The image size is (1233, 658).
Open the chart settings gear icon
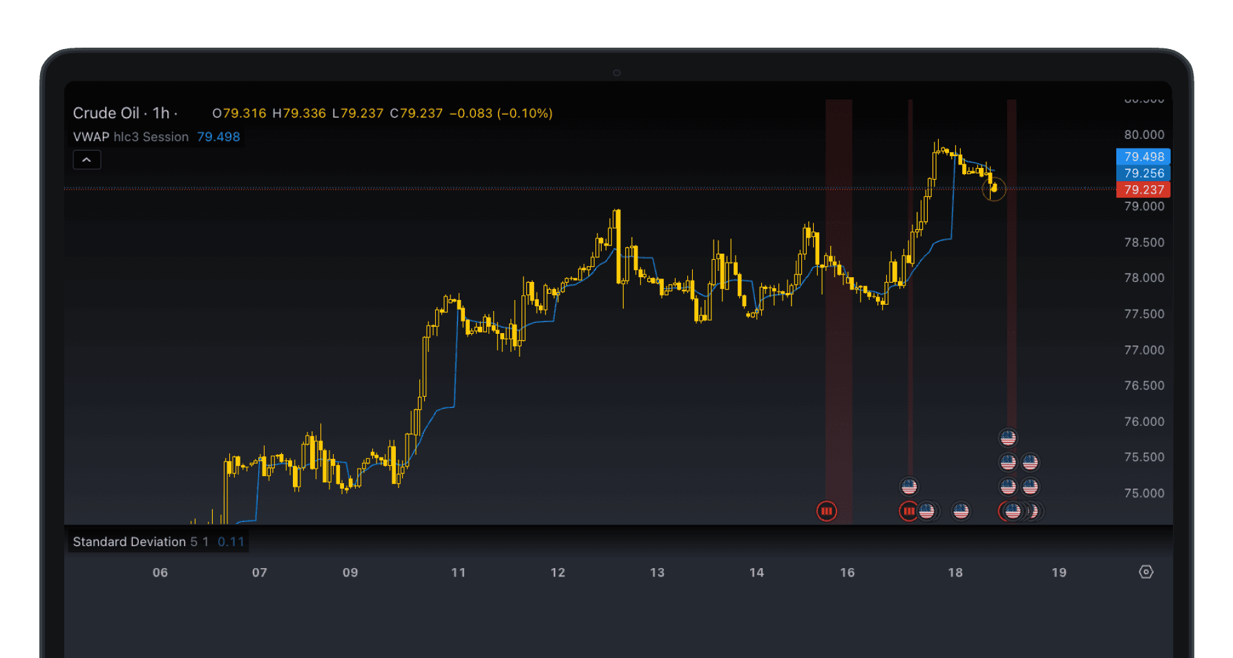click(1146, 572)
